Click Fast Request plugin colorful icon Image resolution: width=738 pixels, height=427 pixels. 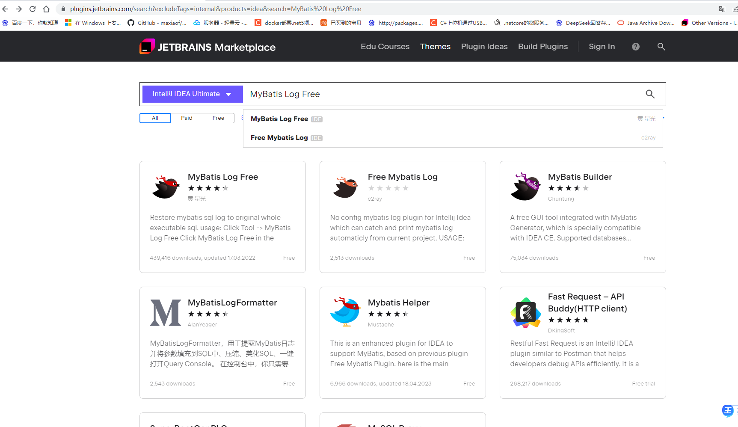click(x=526, y=313)
